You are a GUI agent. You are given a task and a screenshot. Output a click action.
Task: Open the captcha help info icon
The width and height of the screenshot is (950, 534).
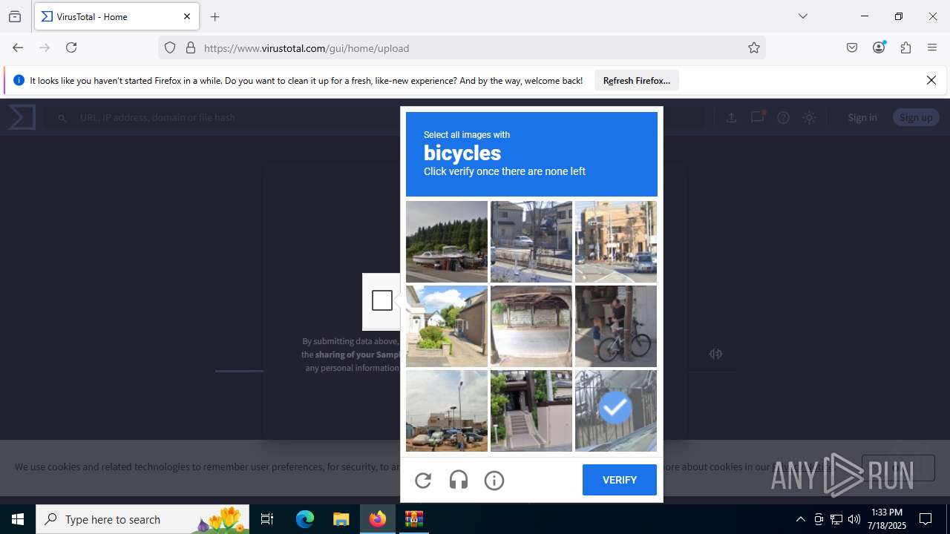click(494, 481)
